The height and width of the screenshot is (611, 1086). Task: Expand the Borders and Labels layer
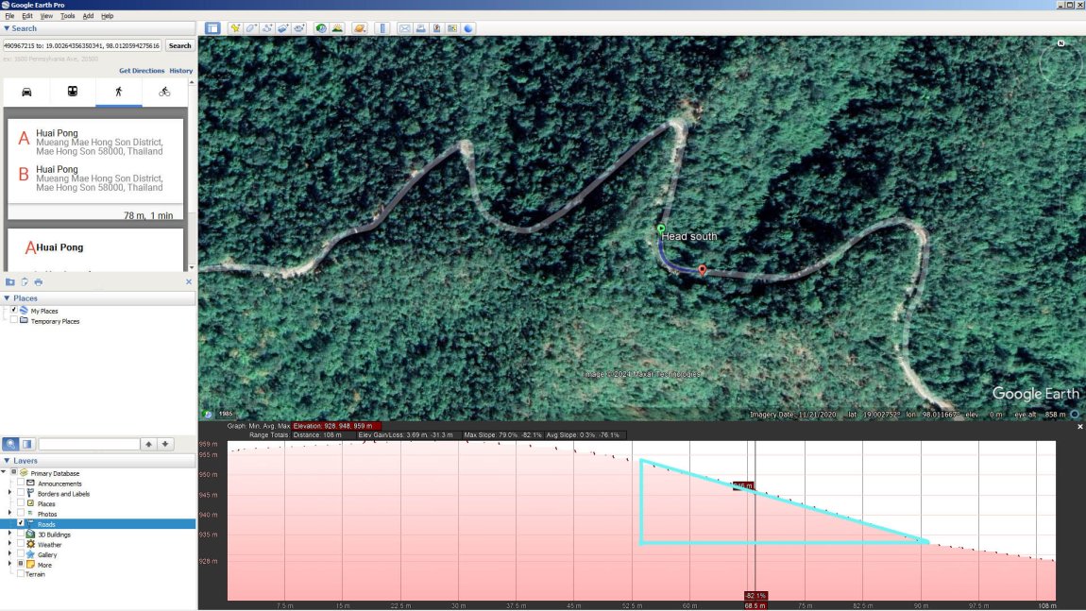pyautogui.click(x=10, y=493)
